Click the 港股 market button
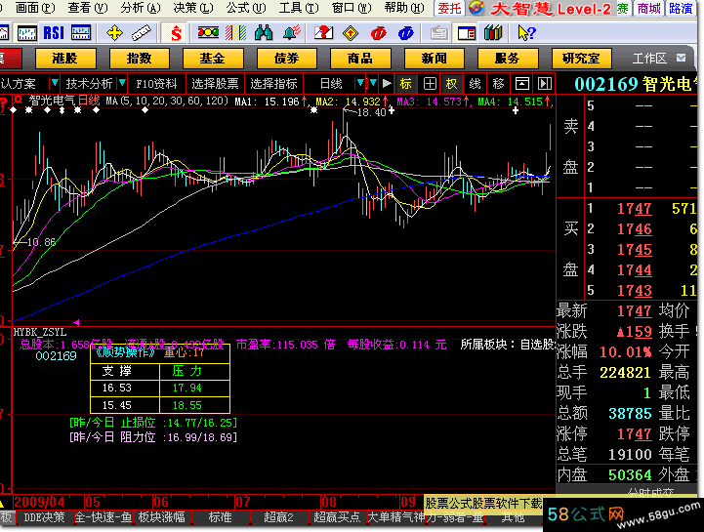The height and width of the screenshot is (532, 704). coord(65,59)
